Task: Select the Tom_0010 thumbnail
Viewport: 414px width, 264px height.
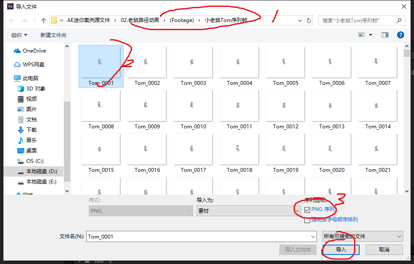Action: coord(193,109)
